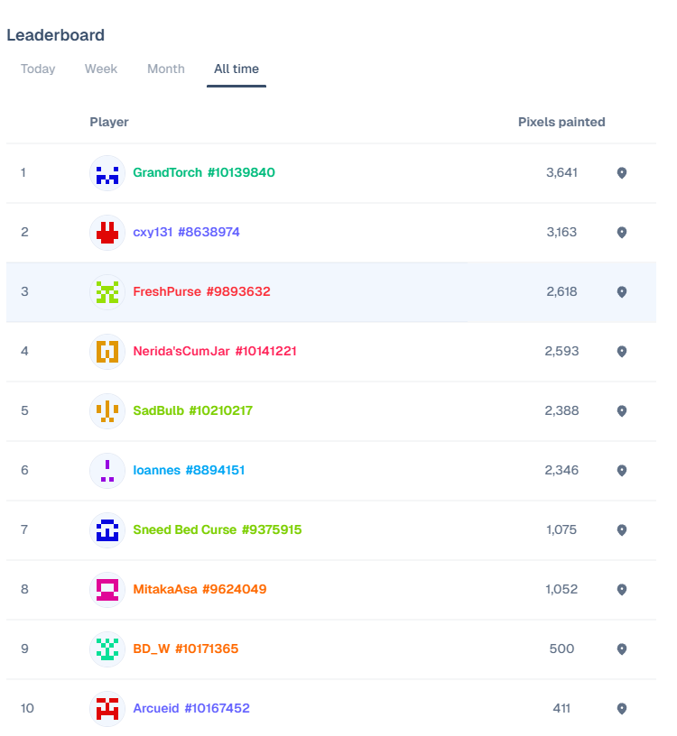Viewport: 677px width, 736px height.
Task: Click Nerida's orange pixel avatar
Action: click(107, 351)
